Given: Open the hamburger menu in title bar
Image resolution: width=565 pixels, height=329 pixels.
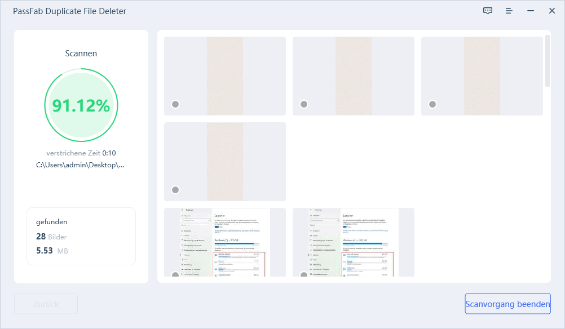Looking at the screenshot, I should (x=509, y=11).
